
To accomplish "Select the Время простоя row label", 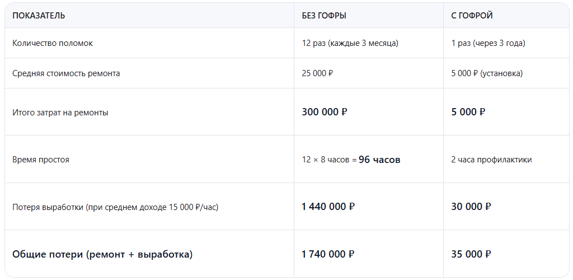I will 41,160.
